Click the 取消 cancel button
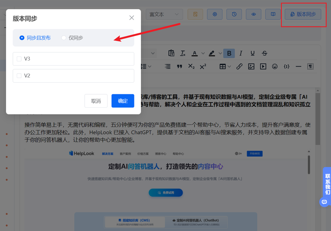Image resolution: width=331 pixels, height=231 pixels. 96,101
